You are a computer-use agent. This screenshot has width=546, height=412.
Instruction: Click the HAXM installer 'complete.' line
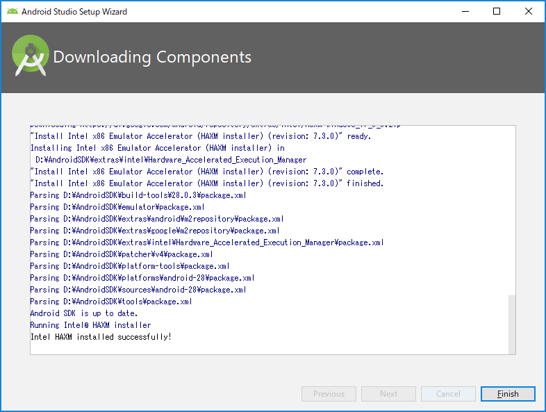coord(207,172)
